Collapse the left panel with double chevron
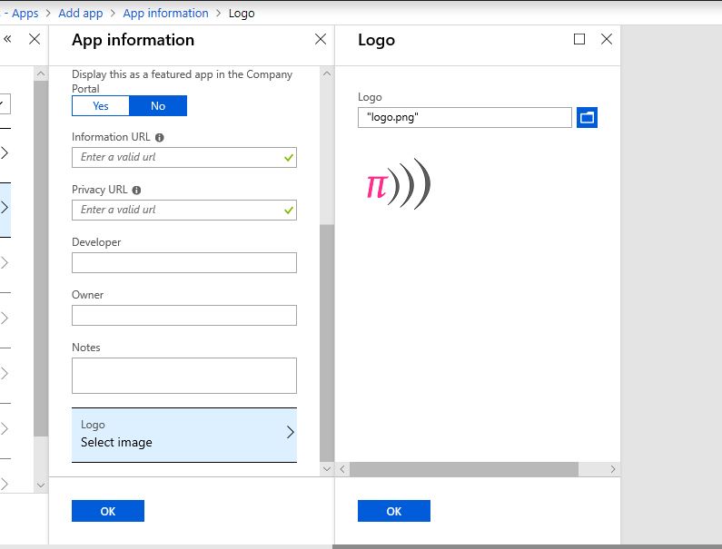This screenshot has height=549, width=722. pyautogui.click(x=7, y=39)
